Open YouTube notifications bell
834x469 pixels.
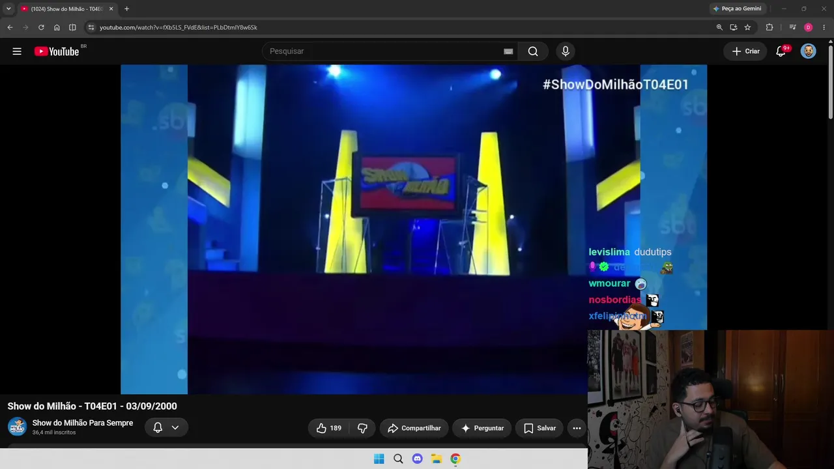point(781,51)
